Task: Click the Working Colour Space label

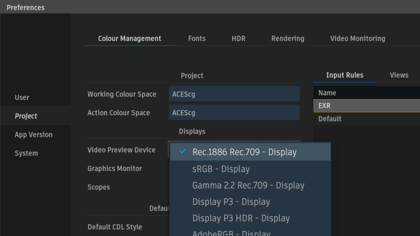Action: [122, 94]
